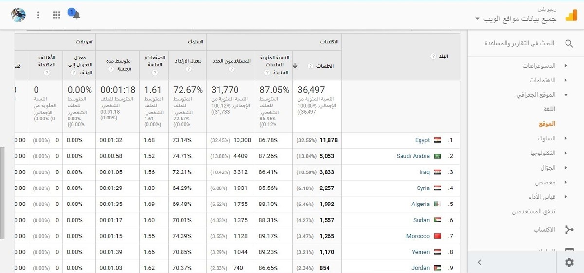
Task: Open the Egypt country link
Action: (x=422, y=140)
